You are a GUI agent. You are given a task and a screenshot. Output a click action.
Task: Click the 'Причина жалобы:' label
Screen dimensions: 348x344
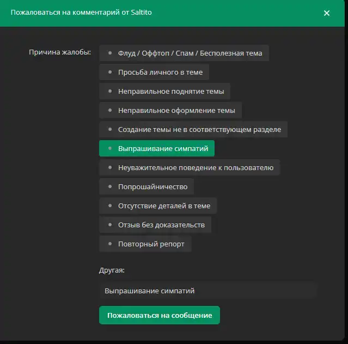coord(60,53)
